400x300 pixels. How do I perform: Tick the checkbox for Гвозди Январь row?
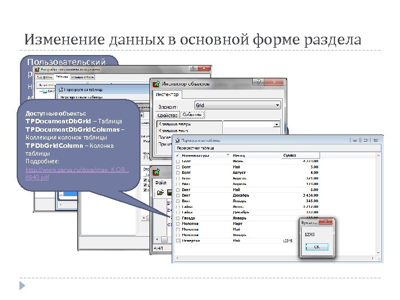[178, 218]
